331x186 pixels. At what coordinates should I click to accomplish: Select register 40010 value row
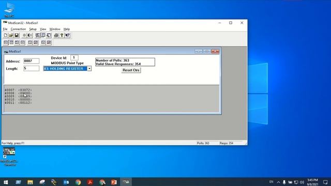tap(18, 100)
